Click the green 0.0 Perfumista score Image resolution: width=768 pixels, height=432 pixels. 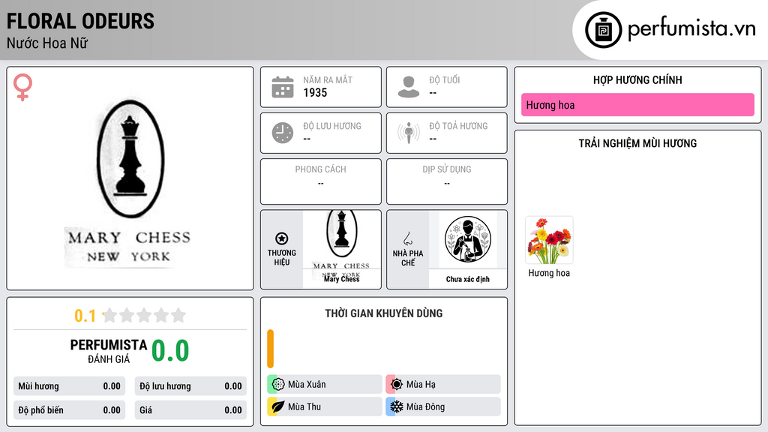170,350
